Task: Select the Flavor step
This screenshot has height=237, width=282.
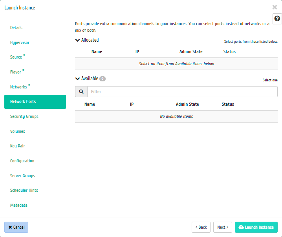Action: click(x=16, y=72)
